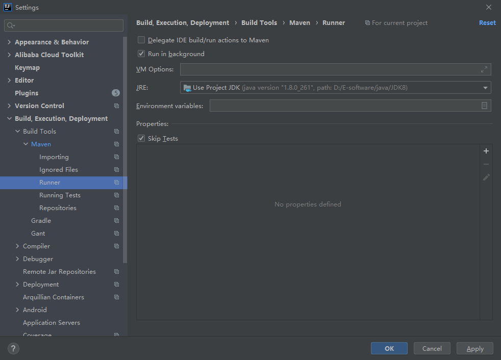Click project-level icon beside Gant
The image size is (501, 360).
[117, 234]
